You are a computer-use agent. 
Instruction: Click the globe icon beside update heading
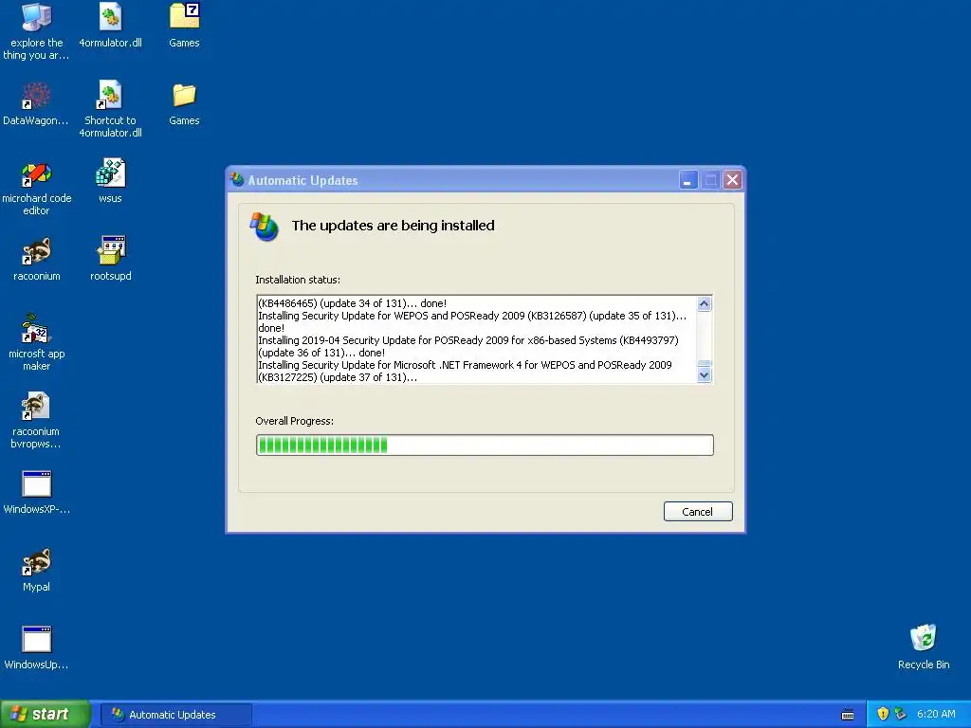click(265, 227)
